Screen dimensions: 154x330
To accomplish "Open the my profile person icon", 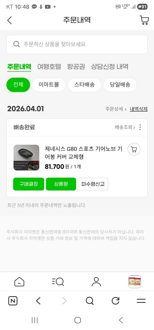I will [x=96, y=282].
